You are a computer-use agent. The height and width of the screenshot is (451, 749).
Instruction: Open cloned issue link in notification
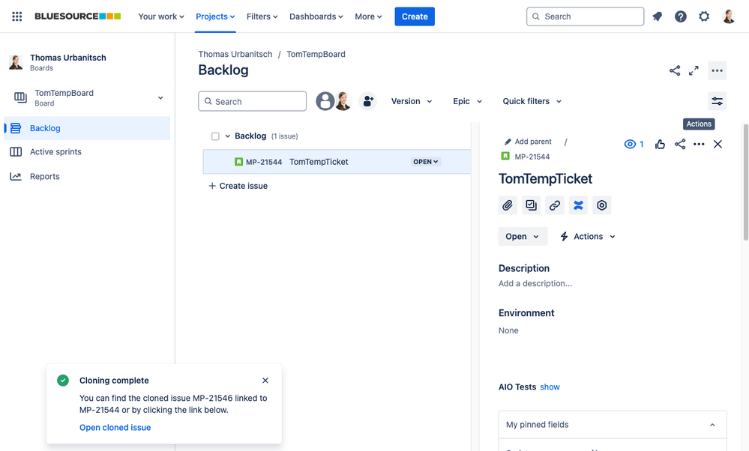(115, 428)
